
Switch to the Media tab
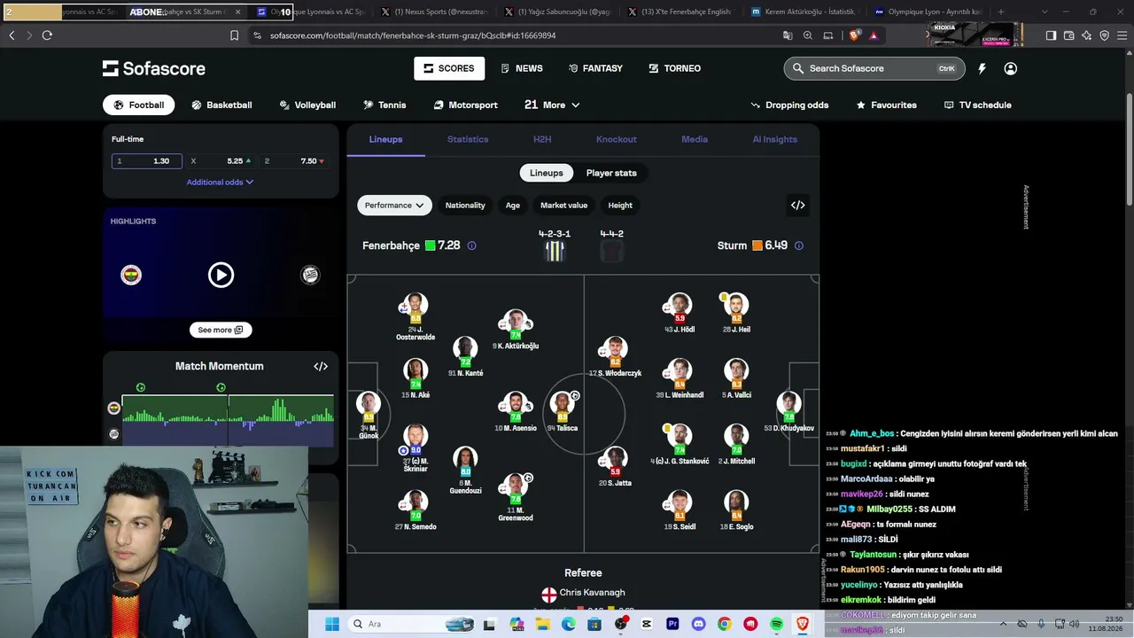click(x=695, y=139)
